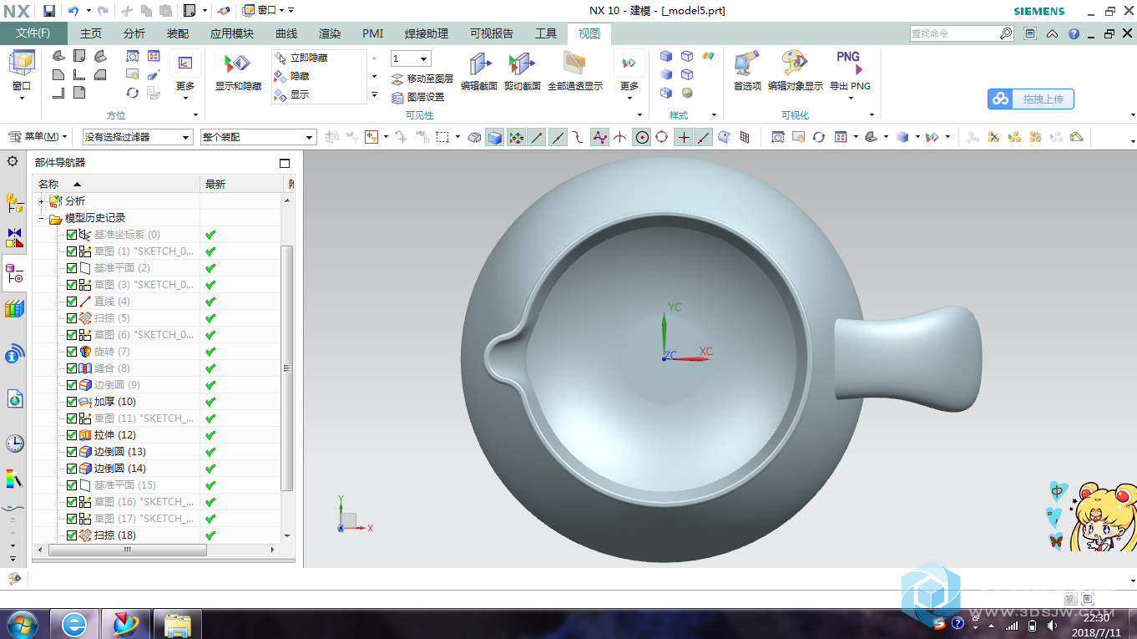1137x639 pixels.
Task: Click the 查找命令 search field
Action: [x=961, y=33]
